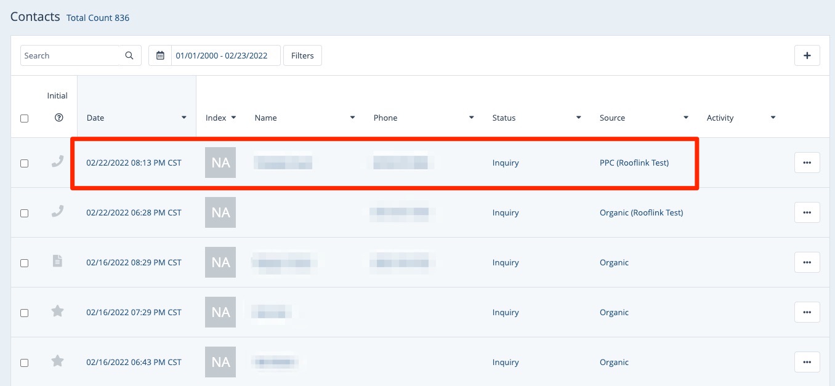
Task: Open the 02/22/2022 06:28 PM CST contact link
Action: coord(134,212)
